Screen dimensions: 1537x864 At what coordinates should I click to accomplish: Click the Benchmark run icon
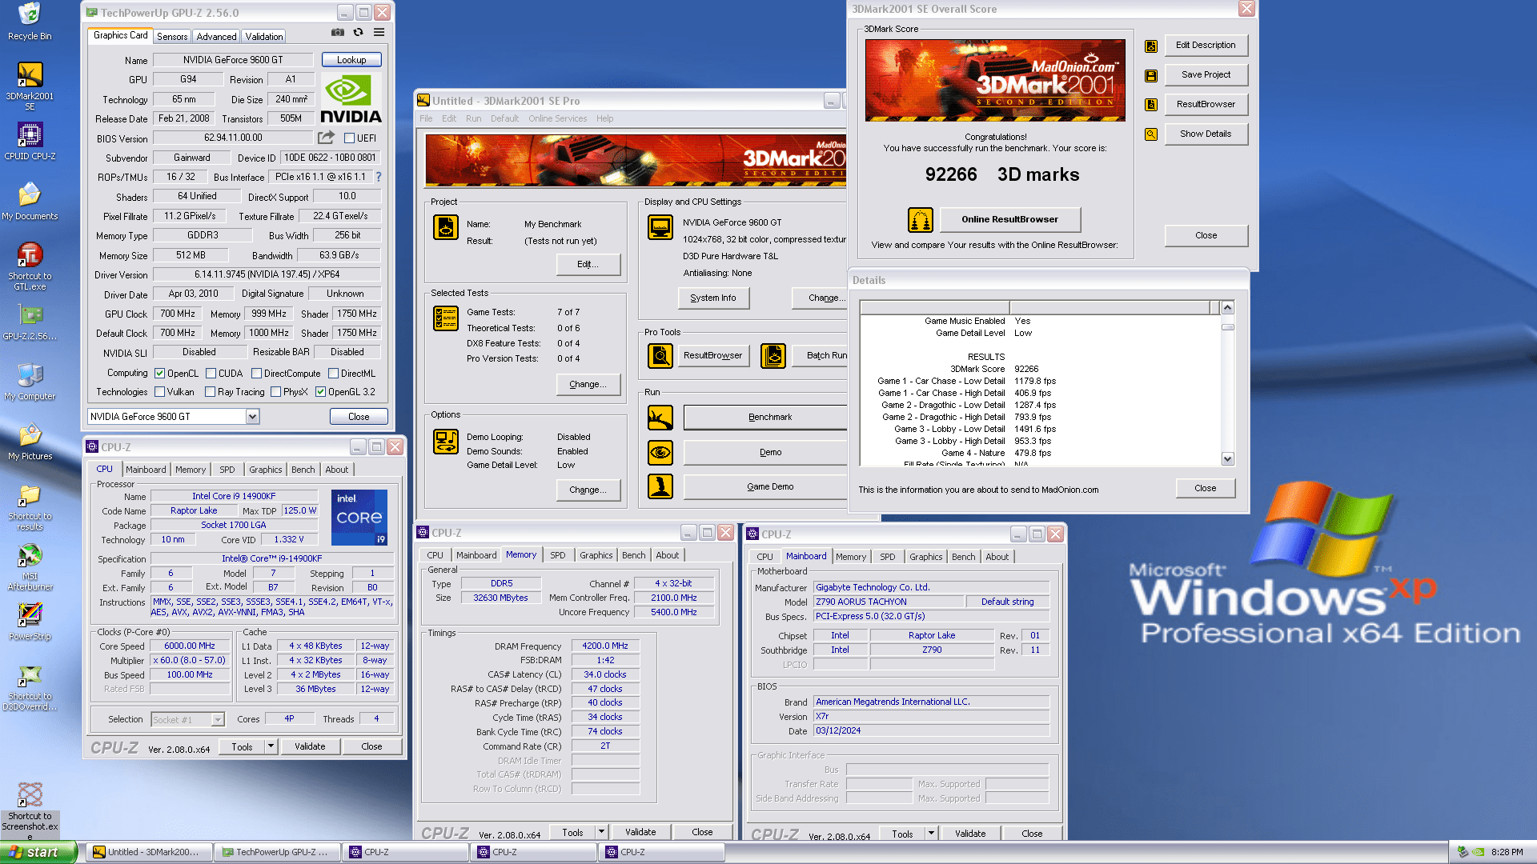660,418
